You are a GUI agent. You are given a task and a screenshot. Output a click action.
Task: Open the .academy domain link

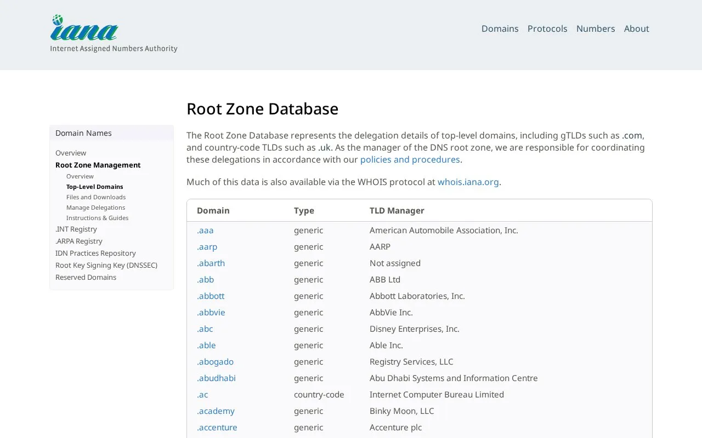[216, 411]
